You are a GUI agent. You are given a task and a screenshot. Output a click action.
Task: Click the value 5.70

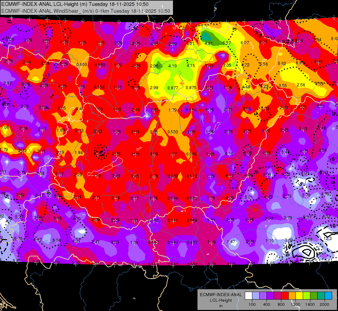[18, 239]
